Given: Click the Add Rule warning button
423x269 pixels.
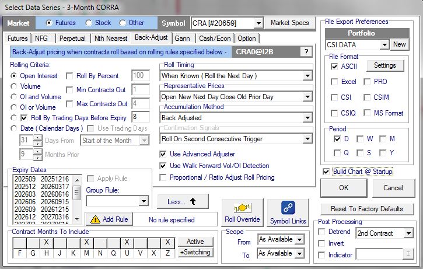Looking at the screenshot, I should [x=109, y=219].
